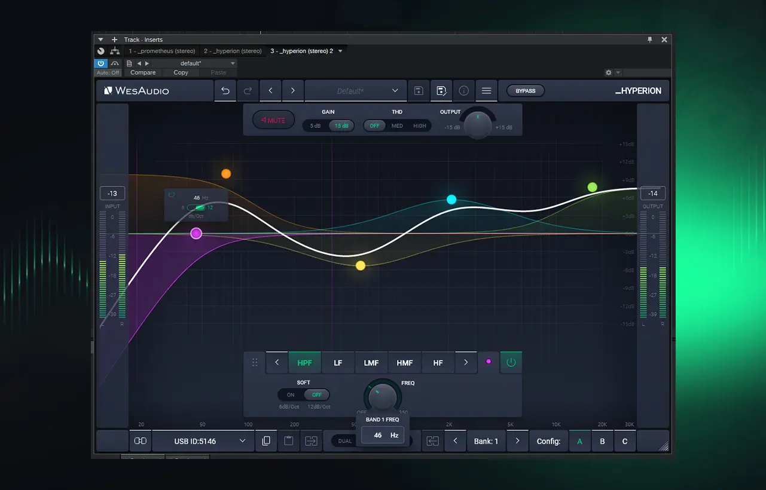Open dropdown arrow beside the settings gear
The height and width of the screenshot is (490, 766).
[618, 73]
